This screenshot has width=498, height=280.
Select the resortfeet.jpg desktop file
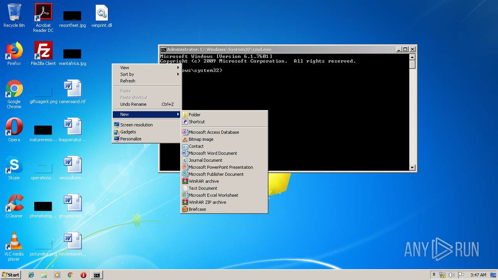(x=72, y=19)
